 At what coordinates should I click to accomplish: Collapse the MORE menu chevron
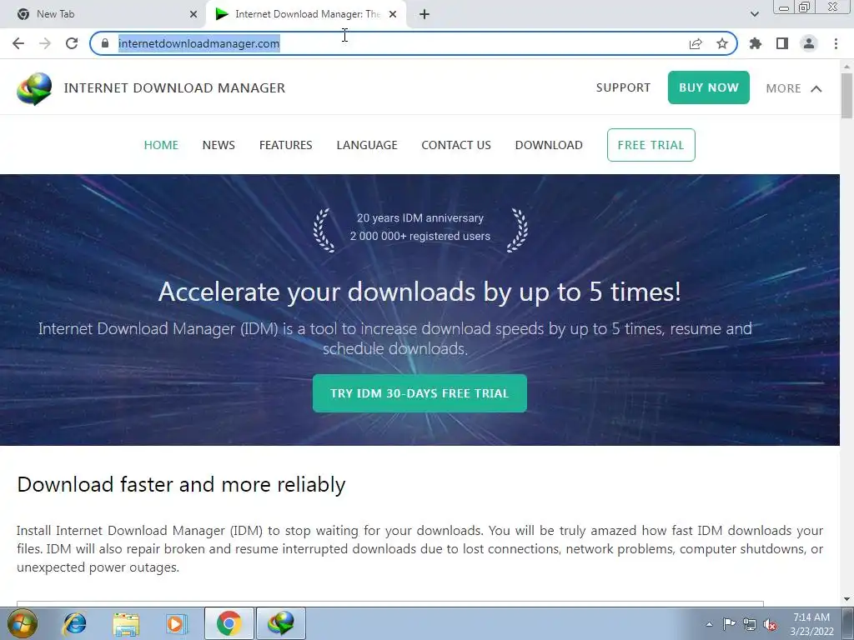(x=816, y=88)
